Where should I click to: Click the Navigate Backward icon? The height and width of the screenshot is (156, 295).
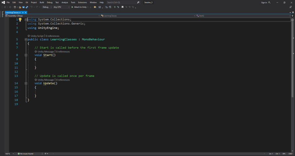point(5,7)
